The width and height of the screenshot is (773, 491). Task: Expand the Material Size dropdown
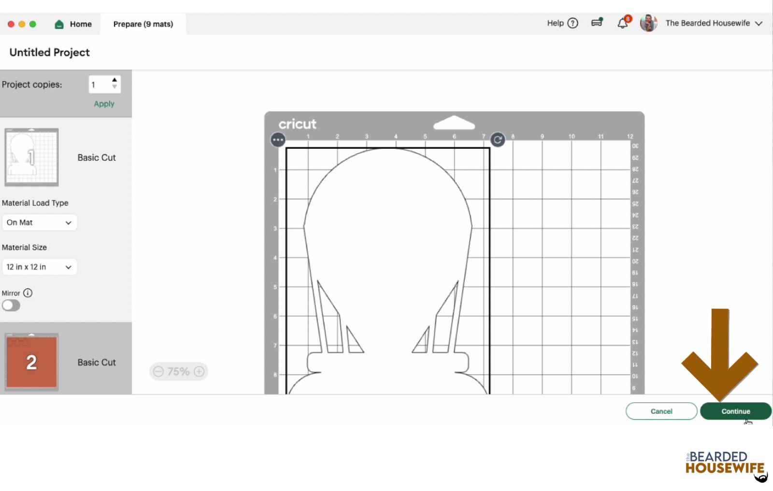pyautogui.click(x=40, y=267)
